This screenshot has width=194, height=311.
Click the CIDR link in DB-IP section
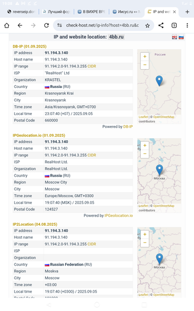pos(92,66)
